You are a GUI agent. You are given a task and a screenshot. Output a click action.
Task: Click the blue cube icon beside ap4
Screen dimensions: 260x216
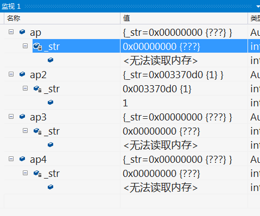coord(22,159)
